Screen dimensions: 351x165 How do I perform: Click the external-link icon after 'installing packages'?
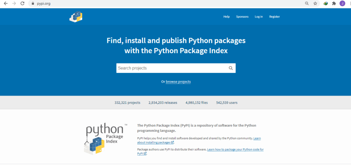(x=172, y=142)
